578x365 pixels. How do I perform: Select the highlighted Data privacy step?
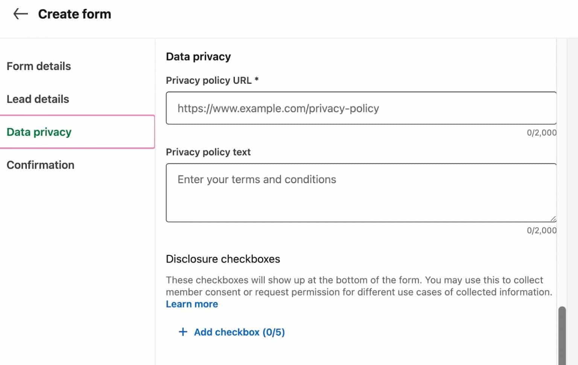[39, 132]
